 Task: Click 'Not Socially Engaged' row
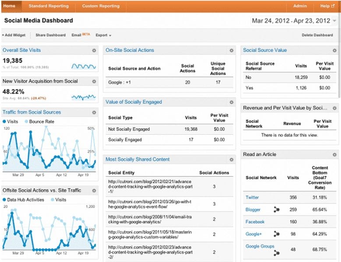[169, 129]
